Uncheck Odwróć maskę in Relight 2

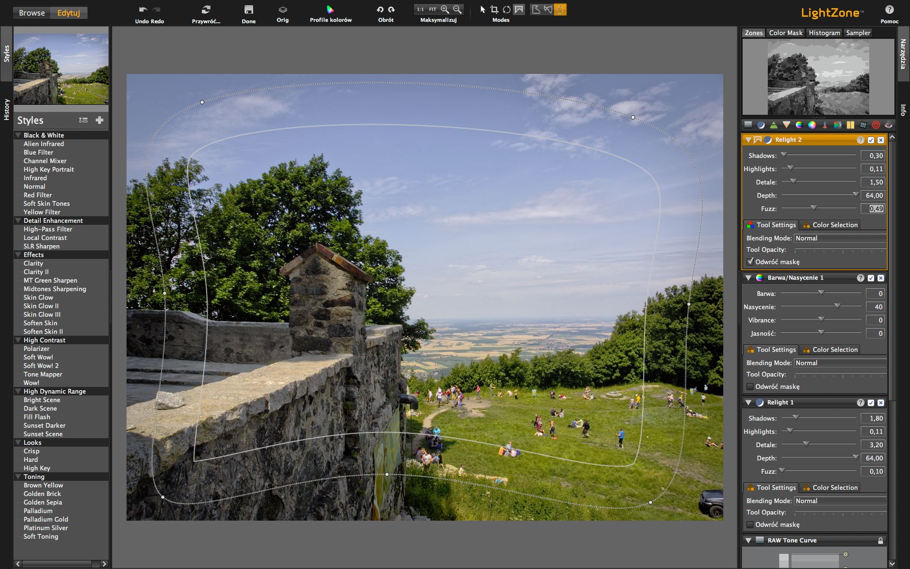(750, 261)
